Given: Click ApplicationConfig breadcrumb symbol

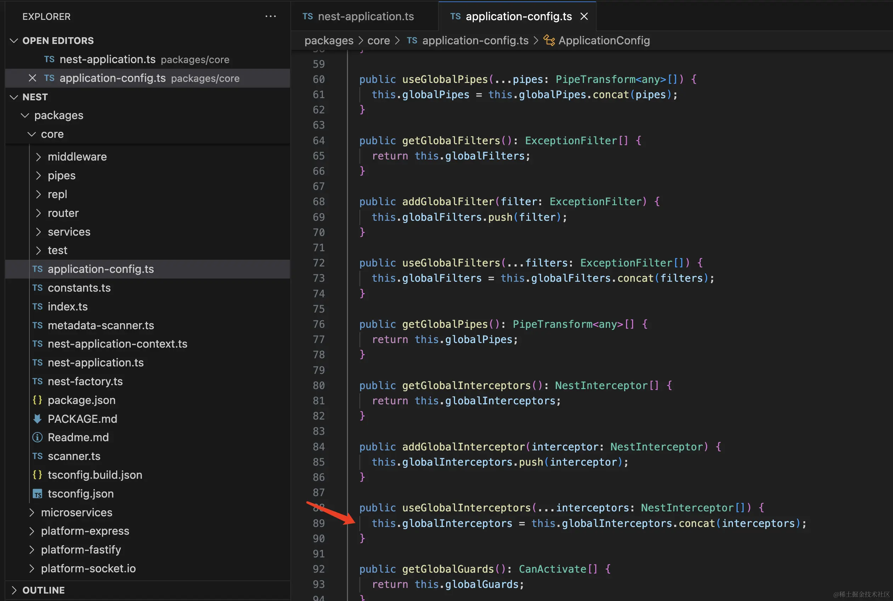Looking at the screenshot, I should 604,41.
